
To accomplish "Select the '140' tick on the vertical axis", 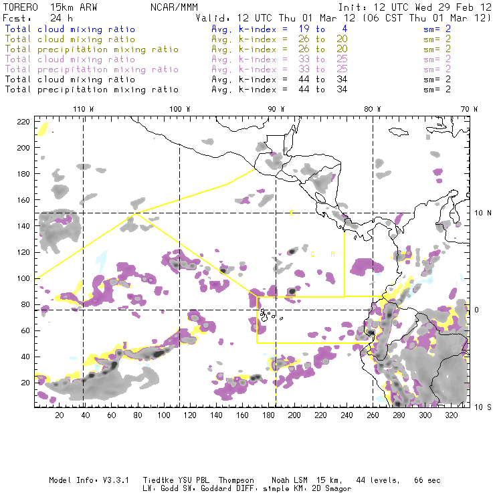I will pyautogui.click(x=23, y=226).
